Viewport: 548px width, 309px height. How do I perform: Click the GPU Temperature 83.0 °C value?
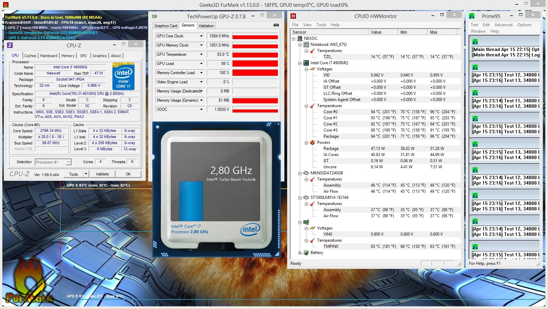click(219, 54)
